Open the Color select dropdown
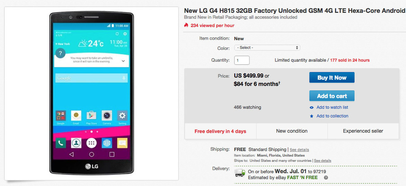Screen dimensions: 406x186 click(267, 48)
